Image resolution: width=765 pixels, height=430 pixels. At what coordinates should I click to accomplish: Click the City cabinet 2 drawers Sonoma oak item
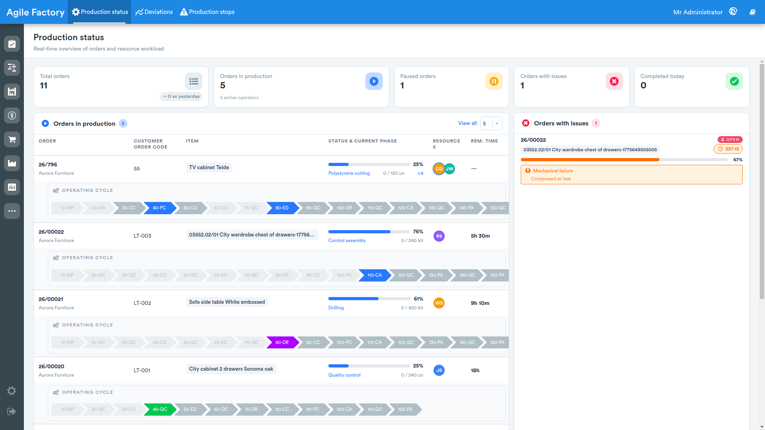[x=231, y=369]
